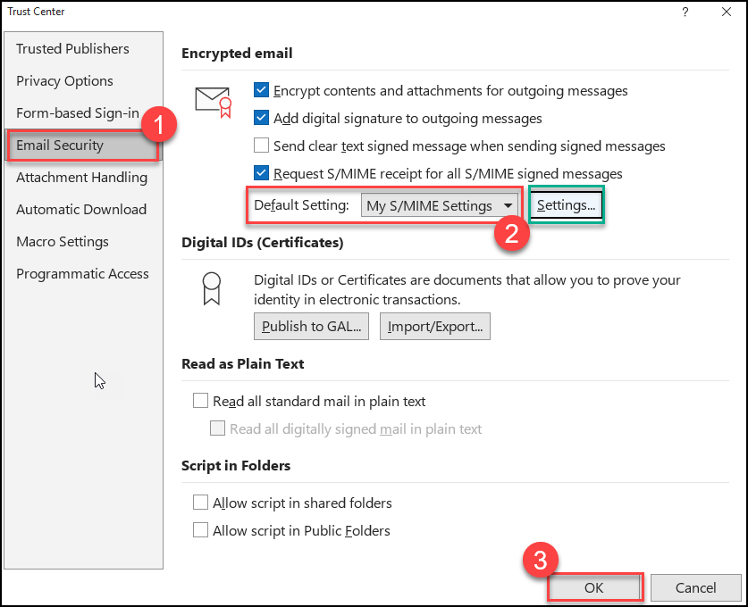
Task: Enable Read all standard mail in plain text
Action: [201, 401]
